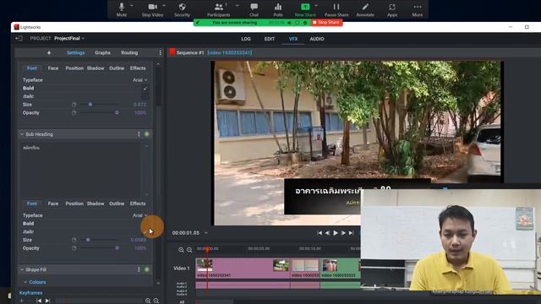
Task: Switch to the EDIT tab
Action: click(270, 39)
